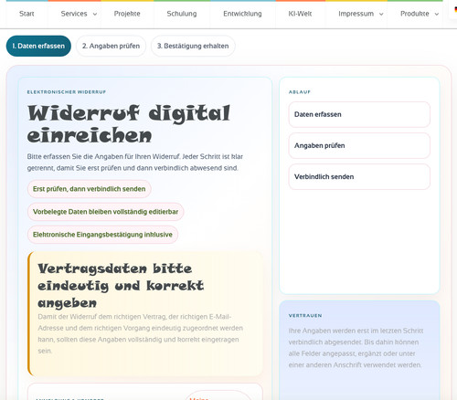Click the German flag language icon
This screenshot has height=400, width=457.
click(x=455, y=10)
